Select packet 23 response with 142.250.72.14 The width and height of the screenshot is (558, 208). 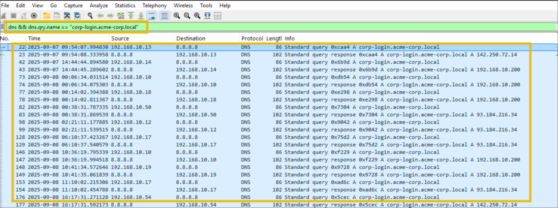point(279,55)
